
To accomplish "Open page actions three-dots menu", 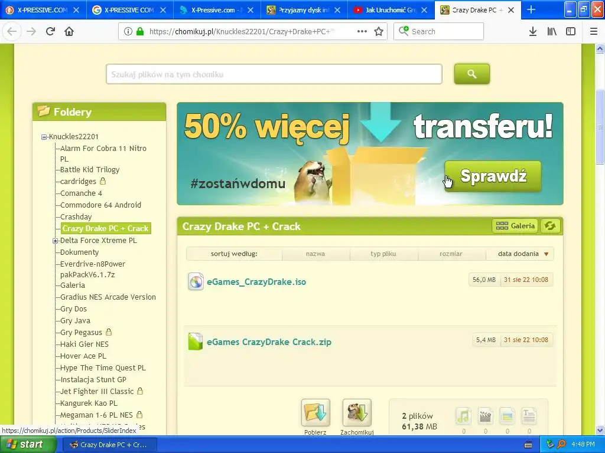I will [x=362, y=32].
